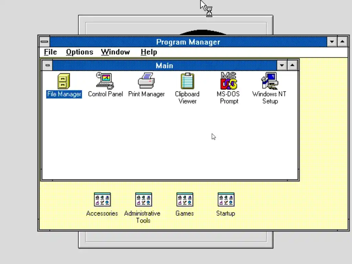Maximize the Program Manager window
The height and width of the screenshot is (264, 352).
click(342, 42)
